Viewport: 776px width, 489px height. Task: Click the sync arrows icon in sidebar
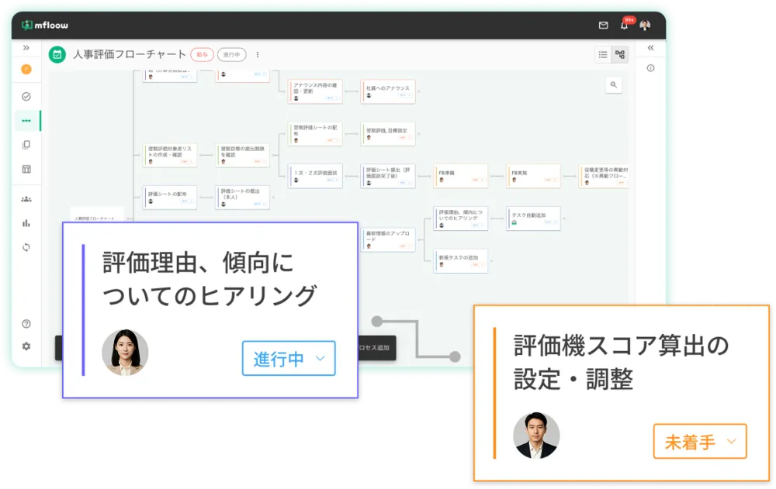(x=26, y=247)
